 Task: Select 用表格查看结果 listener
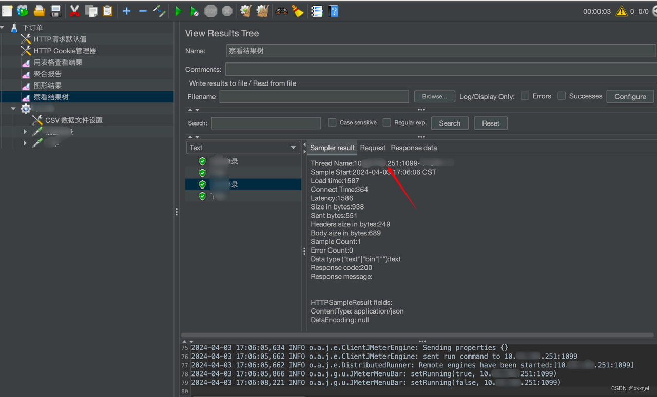click(58, 62)
